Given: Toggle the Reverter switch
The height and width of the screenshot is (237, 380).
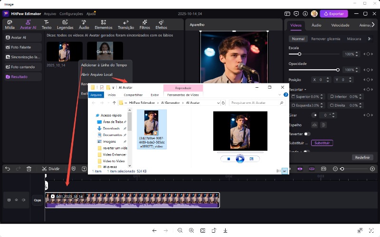Looking at the screenshot, I should point(307,134).
